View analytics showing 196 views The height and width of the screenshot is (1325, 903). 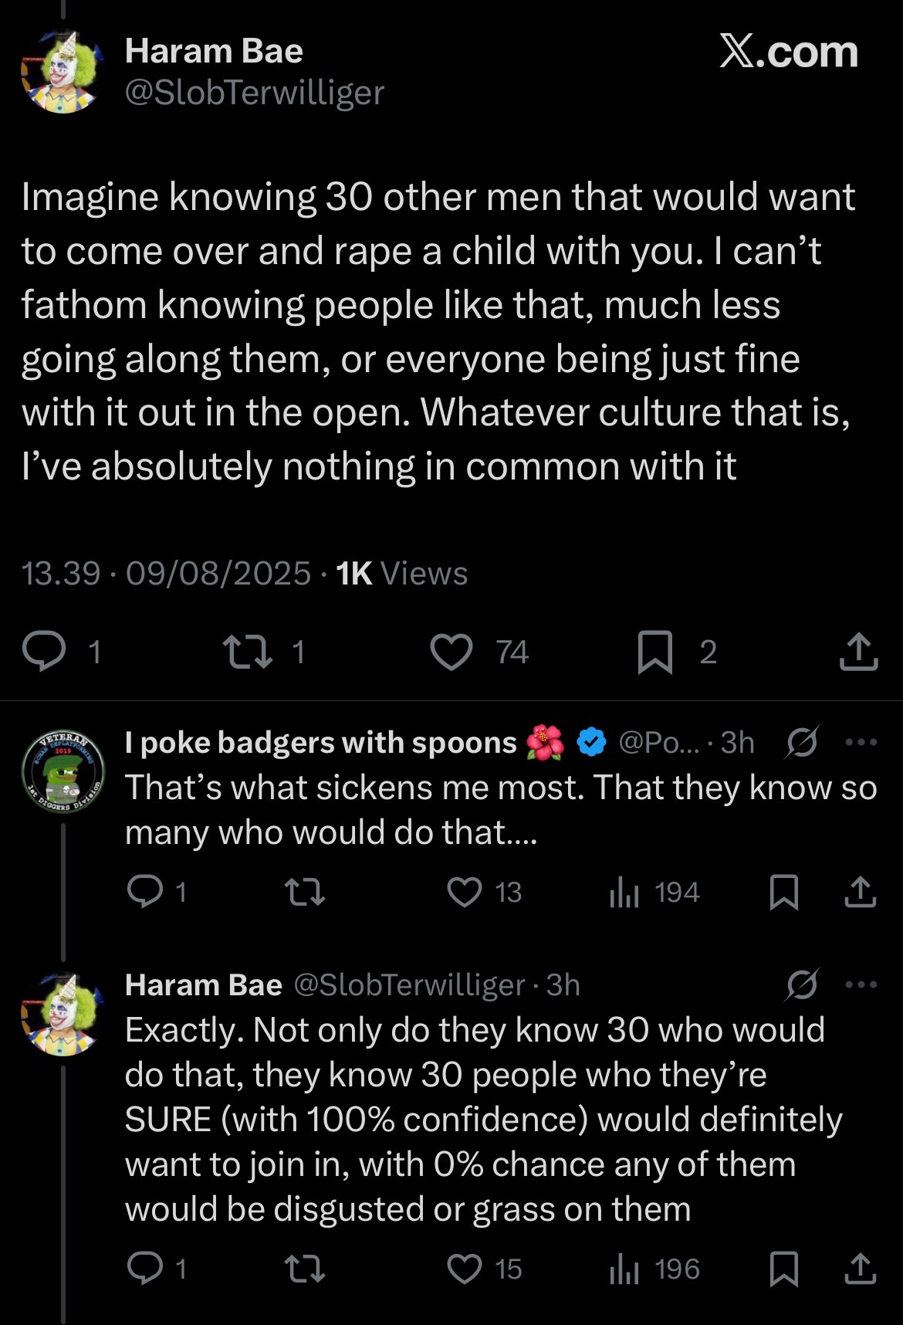[654, 1269]
